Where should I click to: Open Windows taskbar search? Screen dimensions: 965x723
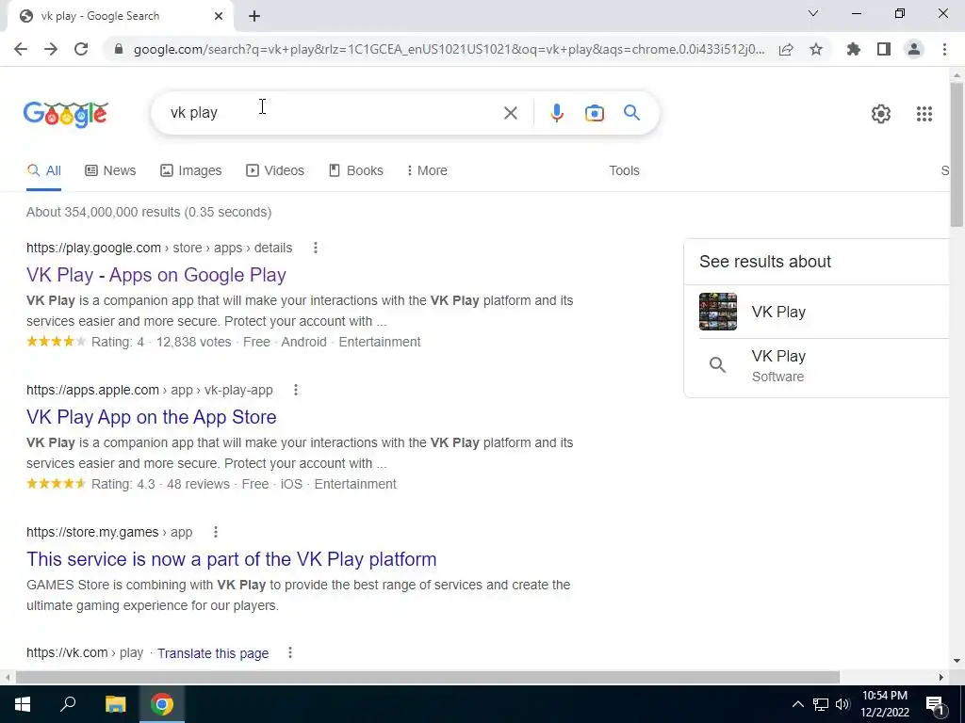click(68, 704)
